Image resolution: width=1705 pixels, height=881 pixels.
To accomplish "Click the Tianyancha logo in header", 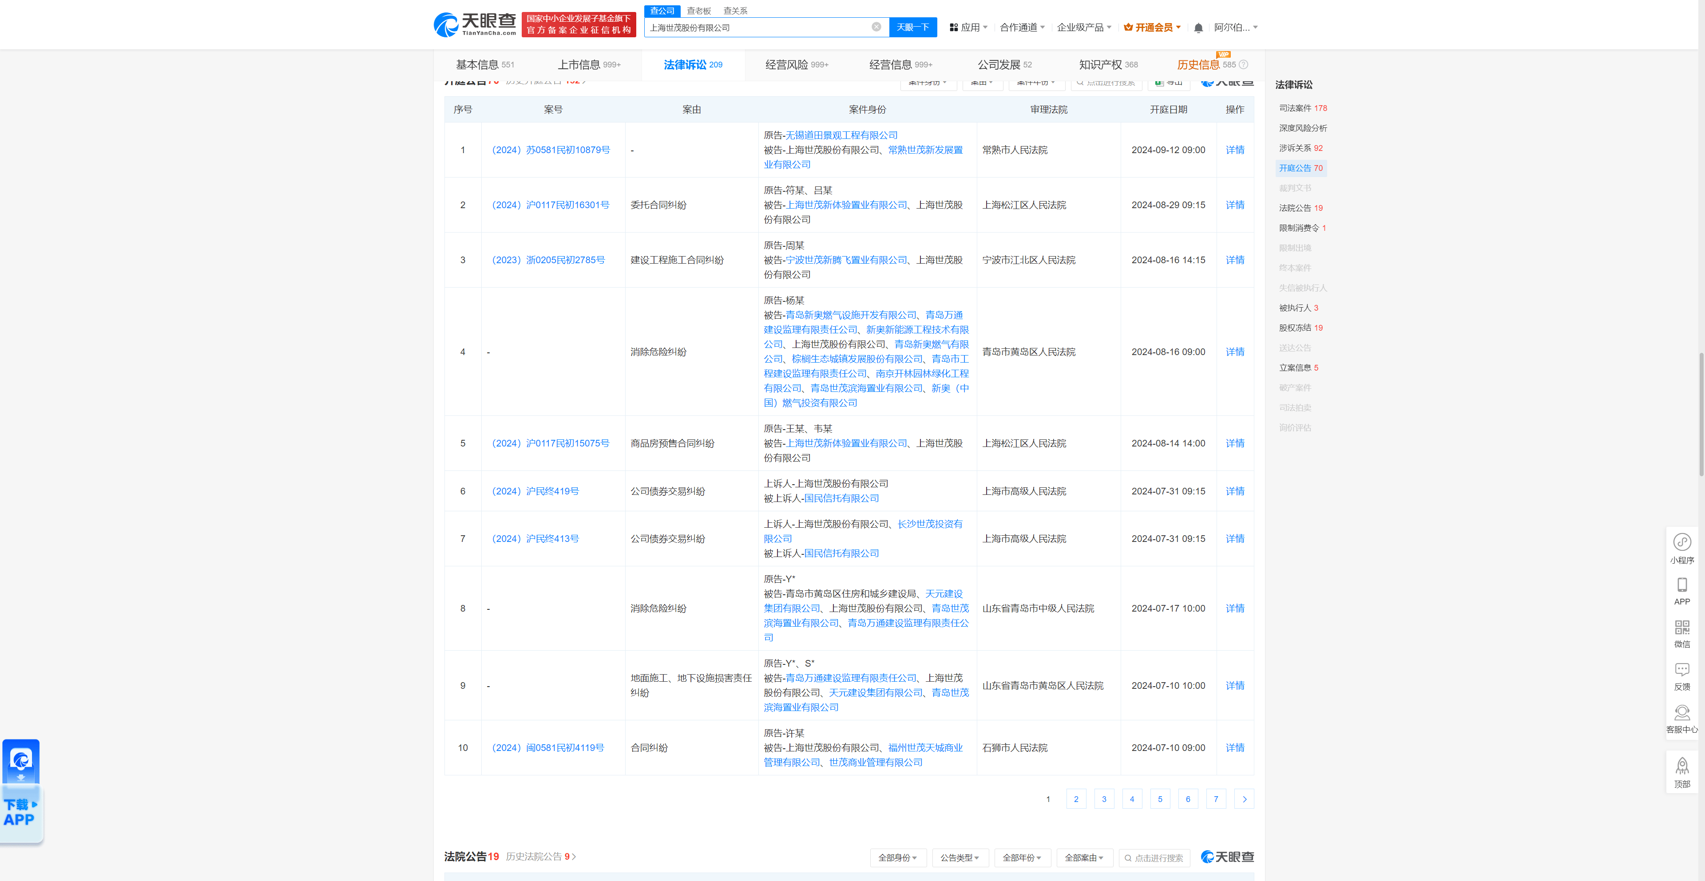I will coord(475,24).
